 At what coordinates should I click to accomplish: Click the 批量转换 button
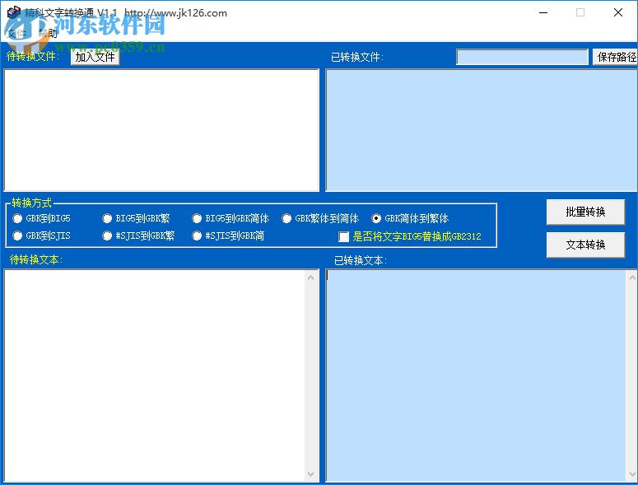585,212
